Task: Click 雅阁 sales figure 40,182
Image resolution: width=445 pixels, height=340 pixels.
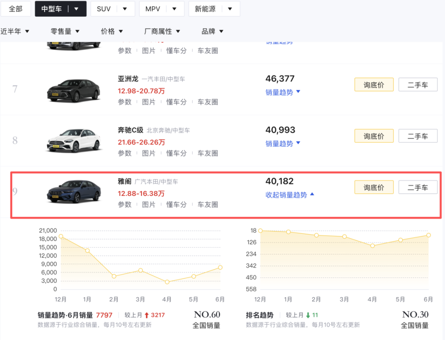Action: tap(279, 181)
